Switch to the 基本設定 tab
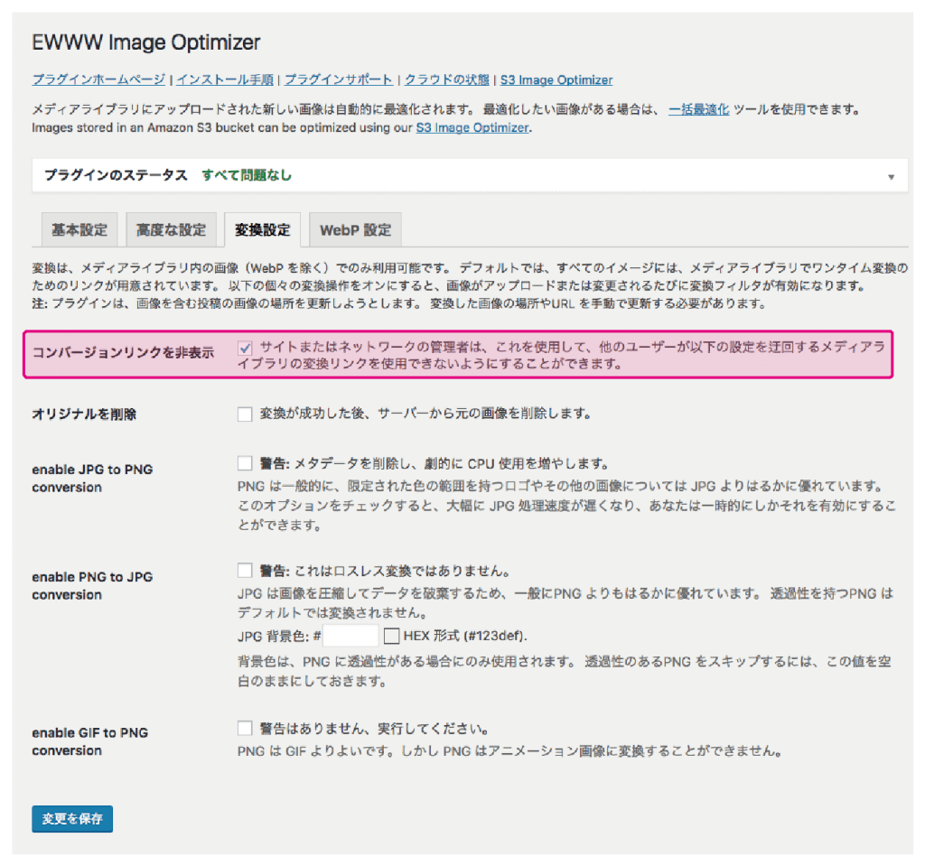The height and width of the screenshot is (866, 925). (79, 230)
